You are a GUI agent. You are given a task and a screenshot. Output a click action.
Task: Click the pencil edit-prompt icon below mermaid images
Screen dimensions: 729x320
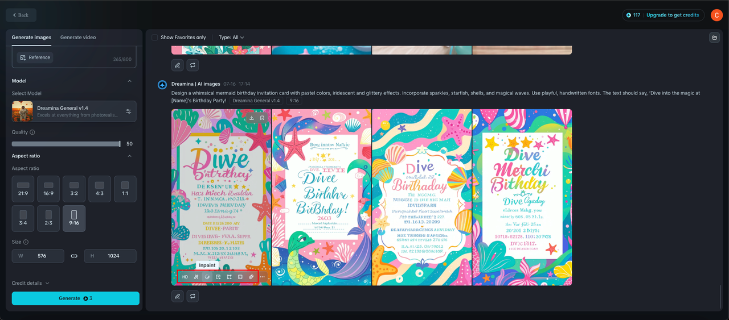tap(178, 296)
